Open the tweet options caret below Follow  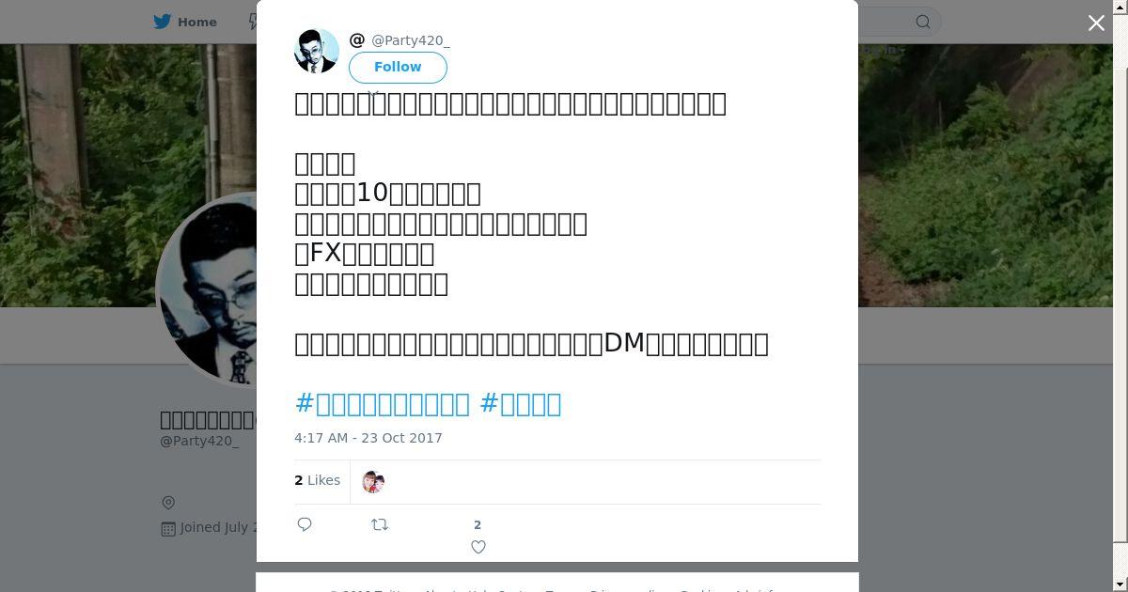373,92
